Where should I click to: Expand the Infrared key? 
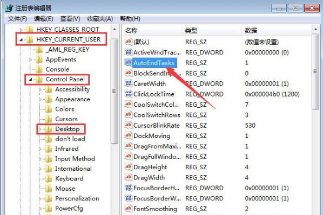[x=40, y=149]
